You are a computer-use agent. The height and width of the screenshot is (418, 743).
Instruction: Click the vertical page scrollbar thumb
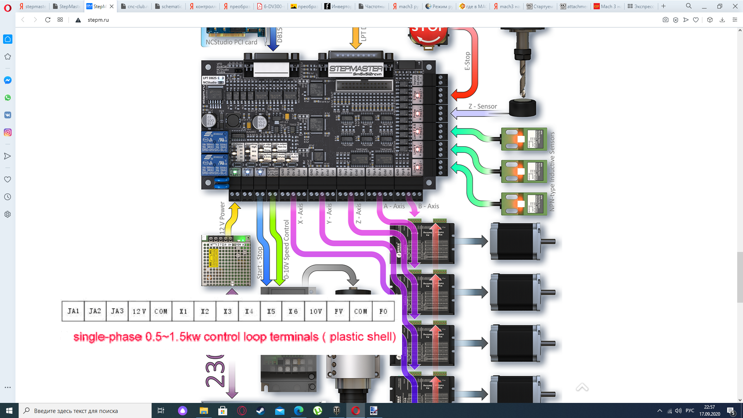click(x=740, y=277)
